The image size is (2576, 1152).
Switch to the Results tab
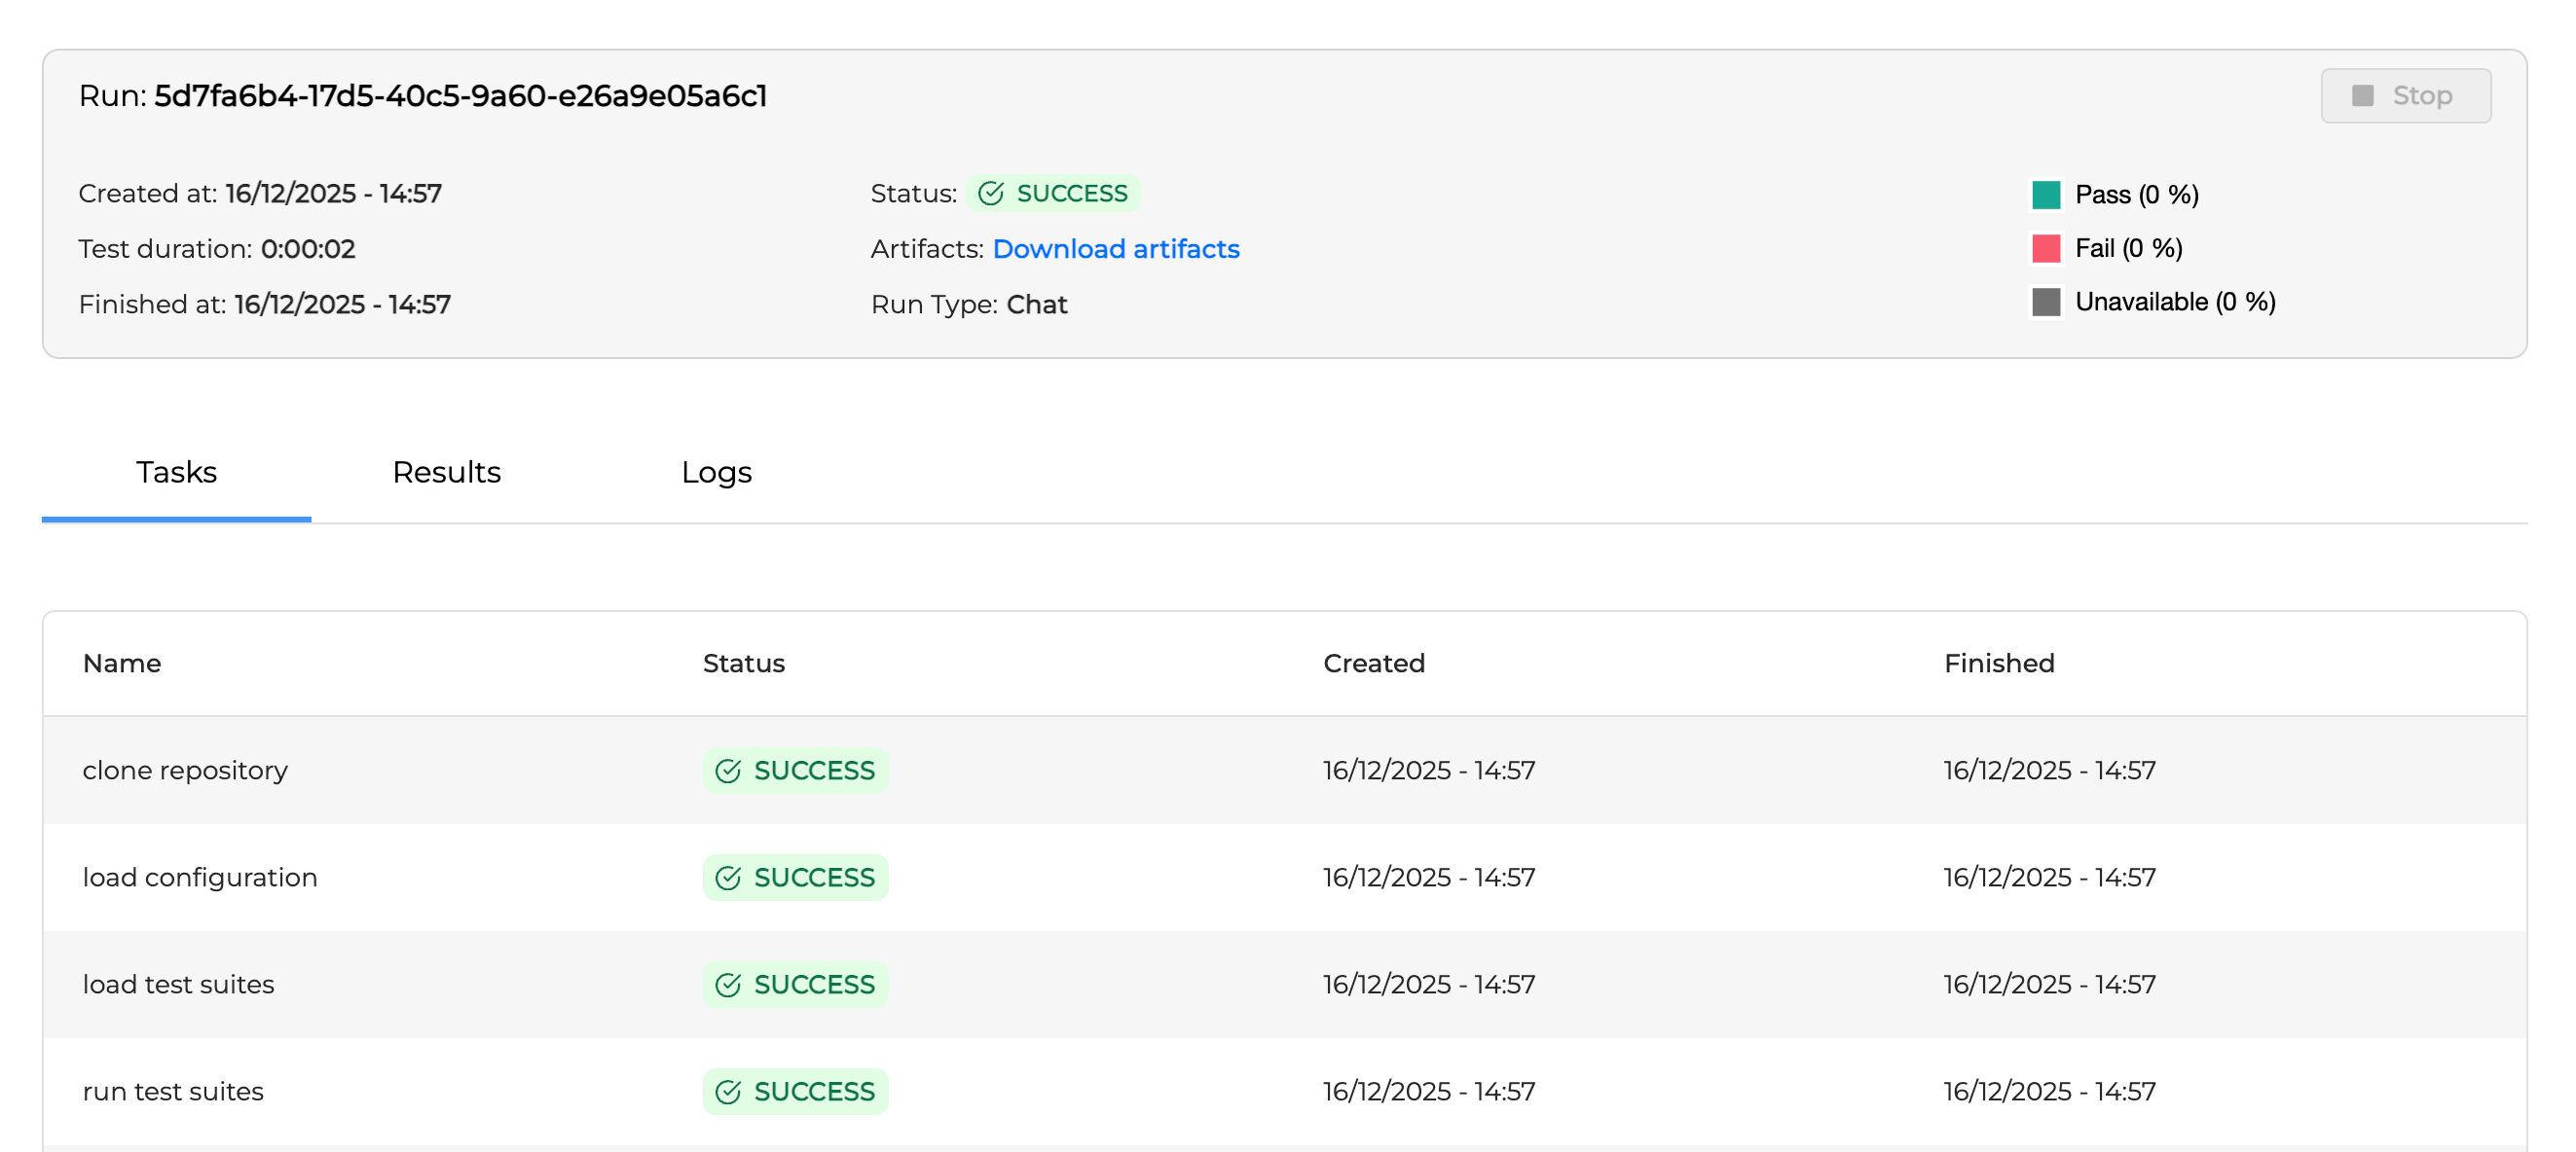446,472
